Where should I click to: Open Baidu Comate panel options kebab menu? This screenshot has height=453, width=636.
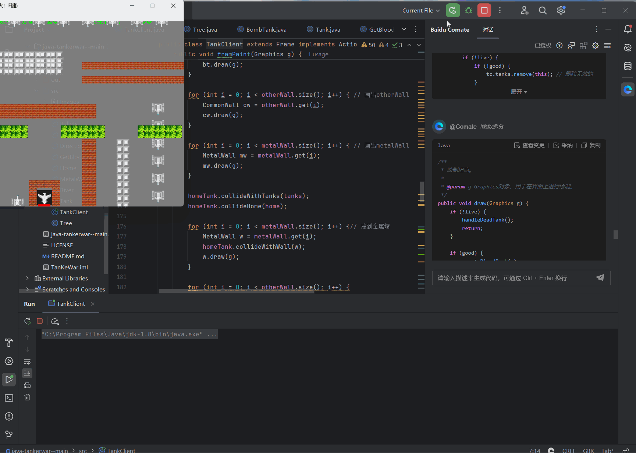tap(597, 29)
